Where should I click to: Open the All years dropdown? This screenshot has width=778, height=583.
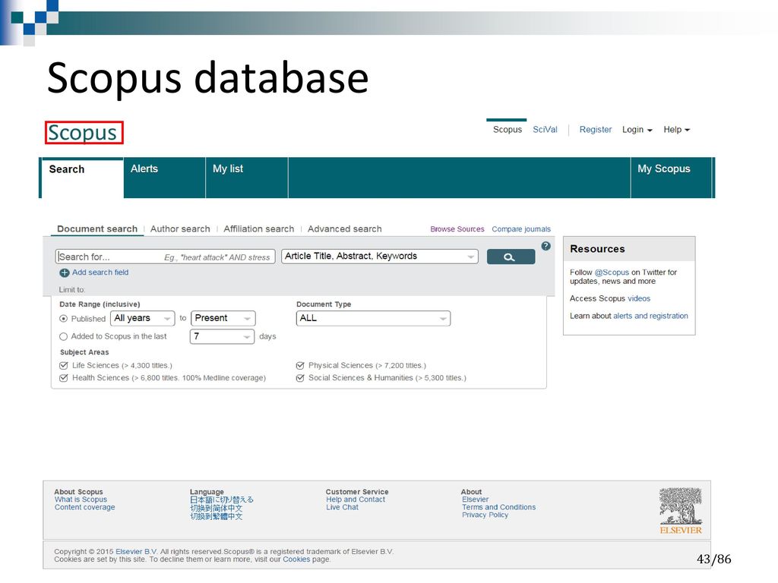(x=142, y=318)
